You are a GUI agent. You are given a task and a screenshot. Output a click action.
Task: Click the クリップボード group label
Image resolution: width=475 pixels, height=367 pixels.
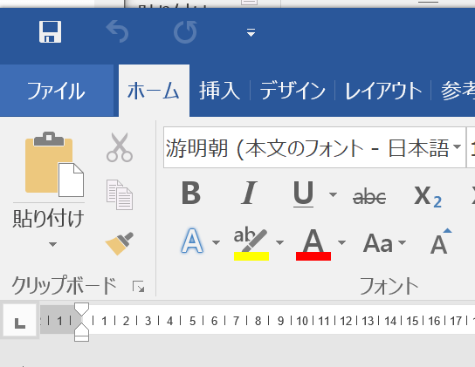(x=65, y=285)
